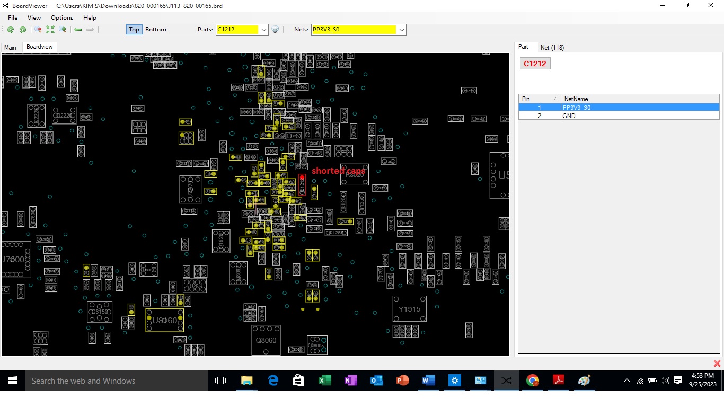Switch to the Main tab
Viewport: 724px width, 407px height.
[10, 48]
